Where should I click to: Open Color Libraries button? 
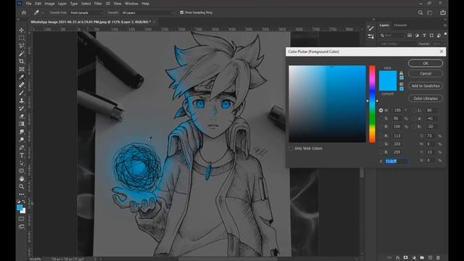point(426,99)
